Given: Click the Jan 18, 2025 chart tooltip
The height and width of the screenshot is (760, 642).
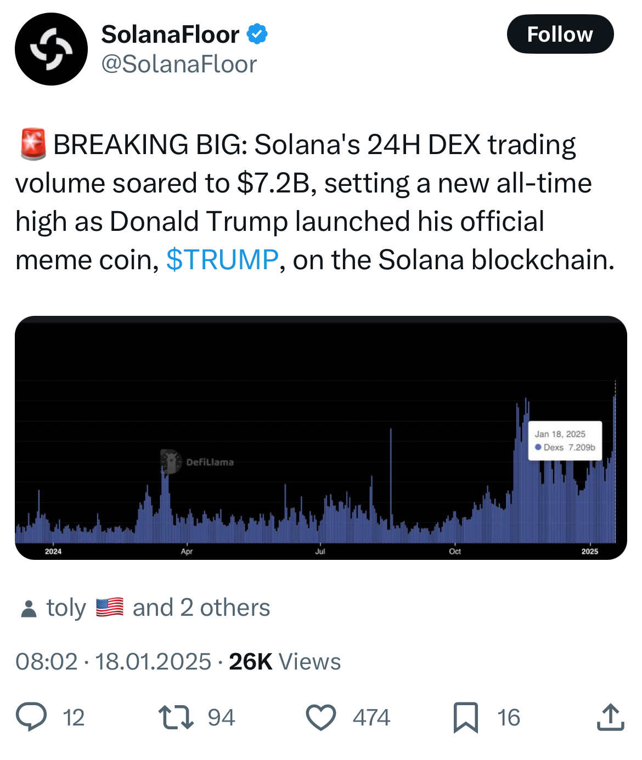Looking at the screenshot, I should (x=565, y=440).
